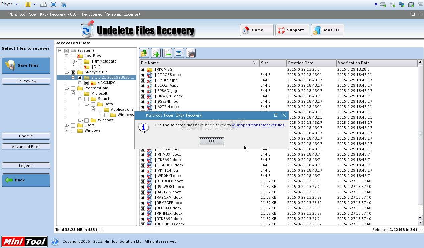Uncheck the $R9RWQ8T.docx file checkbox

pyautogui.click(x=143, y=187)
